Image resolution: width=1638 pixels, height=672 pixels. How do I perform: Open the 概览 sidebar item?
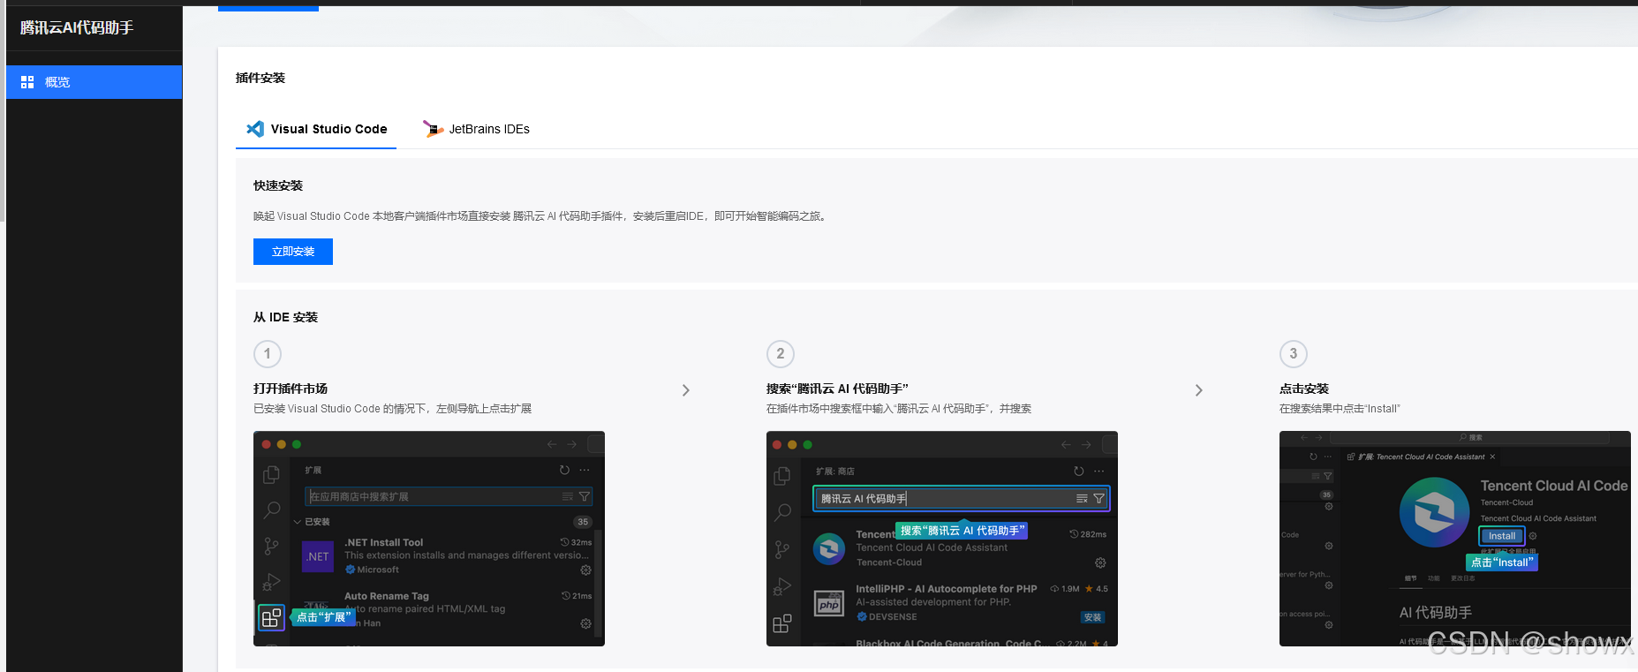(x=94, y=82)
